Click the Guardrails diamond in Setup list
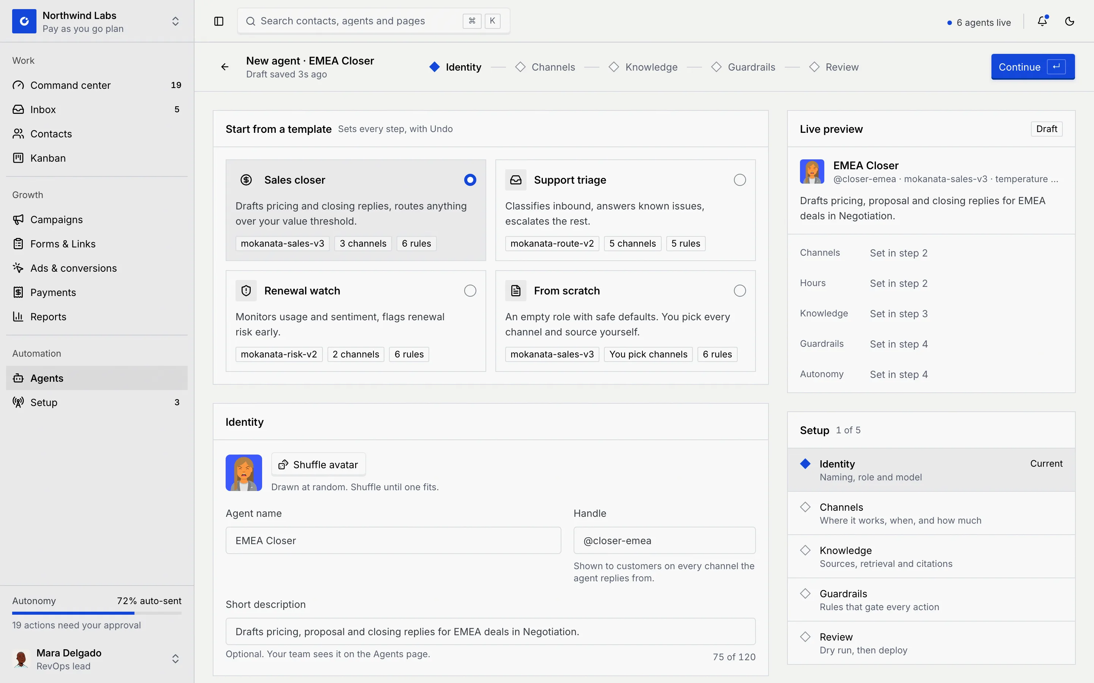Image resolution: width=1094 pixels, height=683 pixels. pos(805,593)
